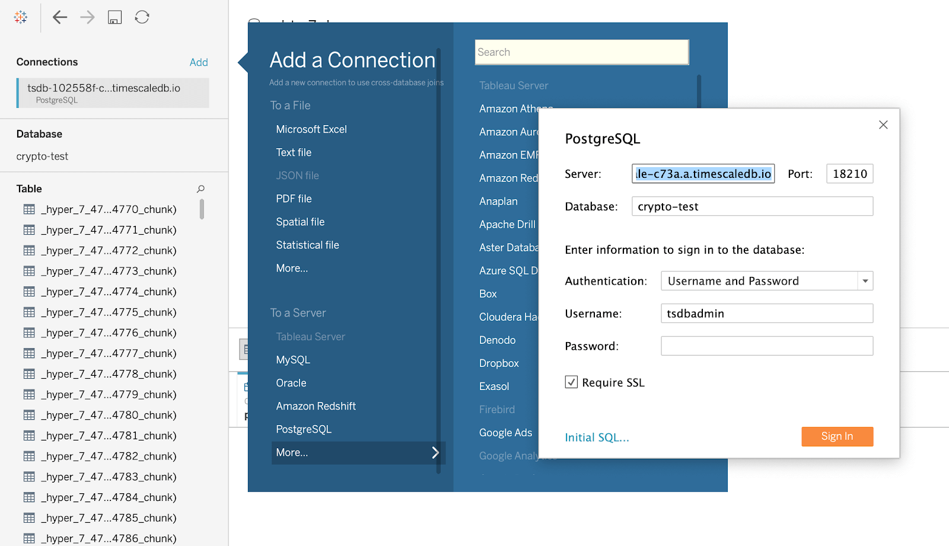Open More... under To a File

click(x=292, y=268)
